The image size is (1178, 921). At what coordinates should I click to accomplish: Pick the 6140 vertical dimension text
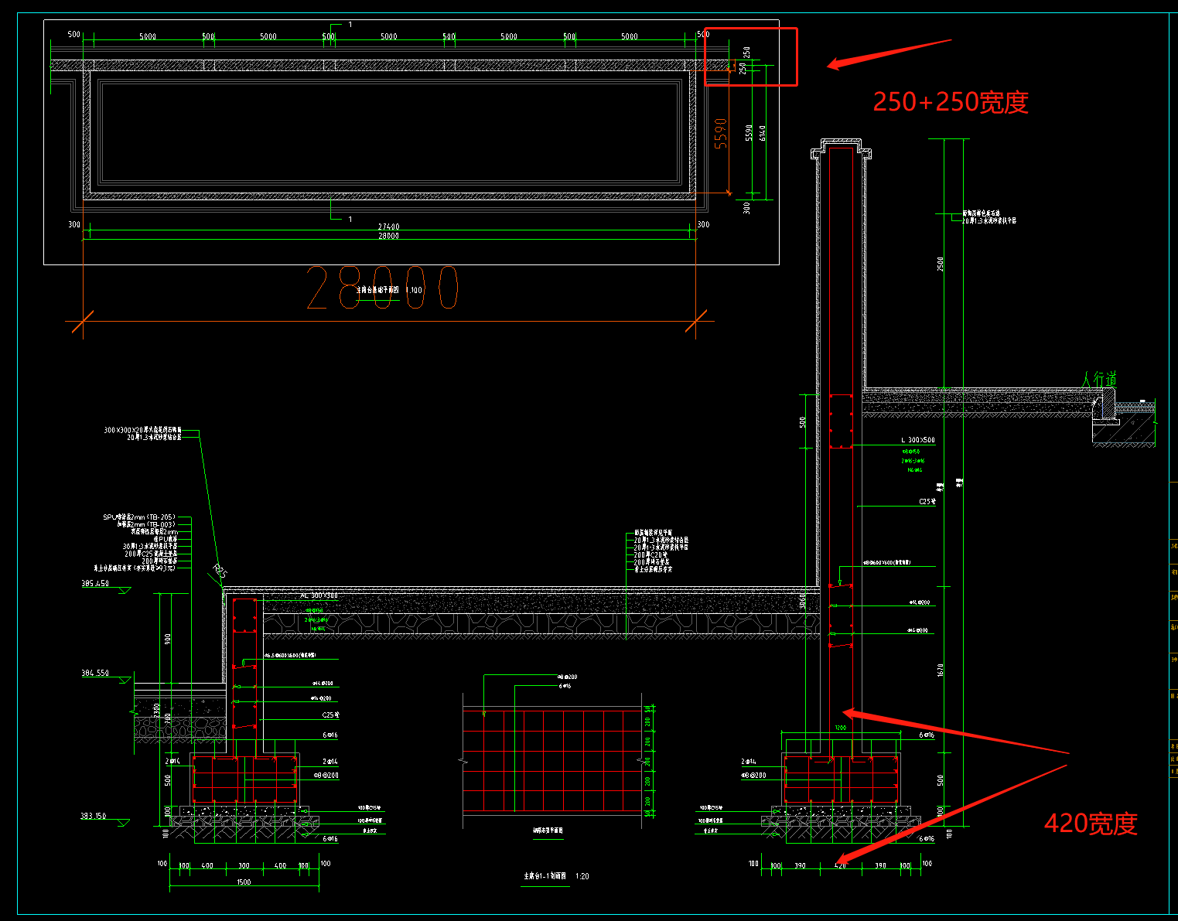coord(763,133)
